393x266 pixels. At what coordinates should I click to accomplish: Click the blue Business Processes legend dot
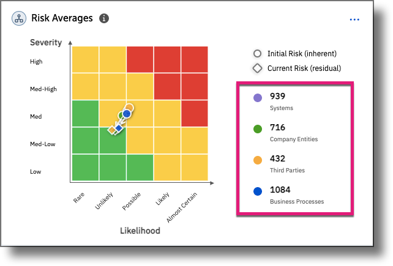click(x=258, y=191)
